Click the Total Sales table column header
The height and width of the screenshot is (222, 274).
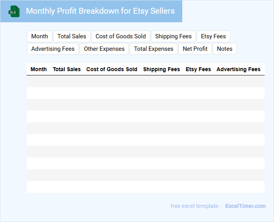point(67,69)
